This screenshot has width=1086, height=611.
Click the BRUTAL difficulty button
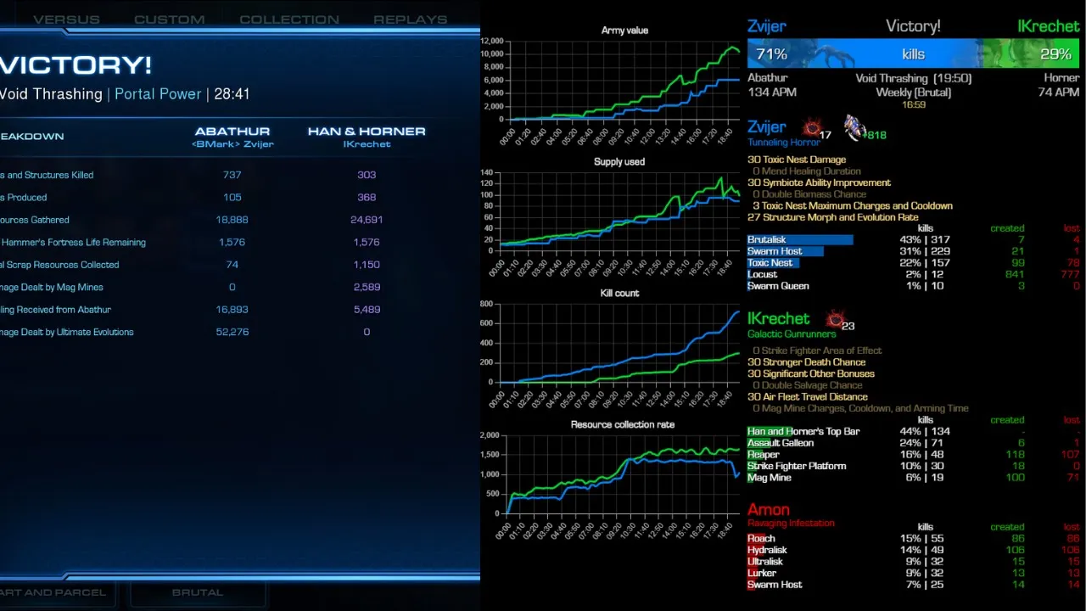coord(198,592)
